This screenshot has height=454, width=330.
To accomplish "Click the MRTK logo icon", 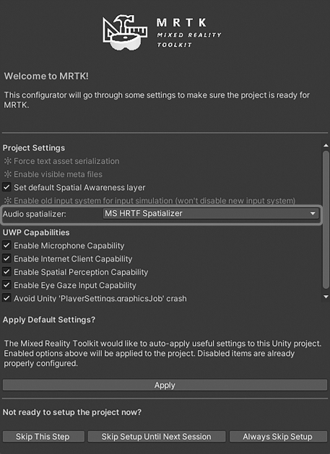I will pos(125,32).
